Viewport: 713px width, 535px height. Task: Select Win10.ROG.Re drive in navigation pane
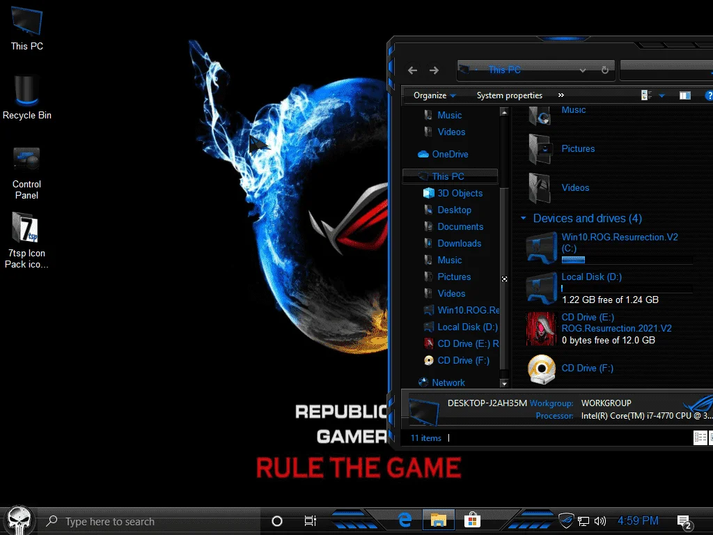[461, 310]
